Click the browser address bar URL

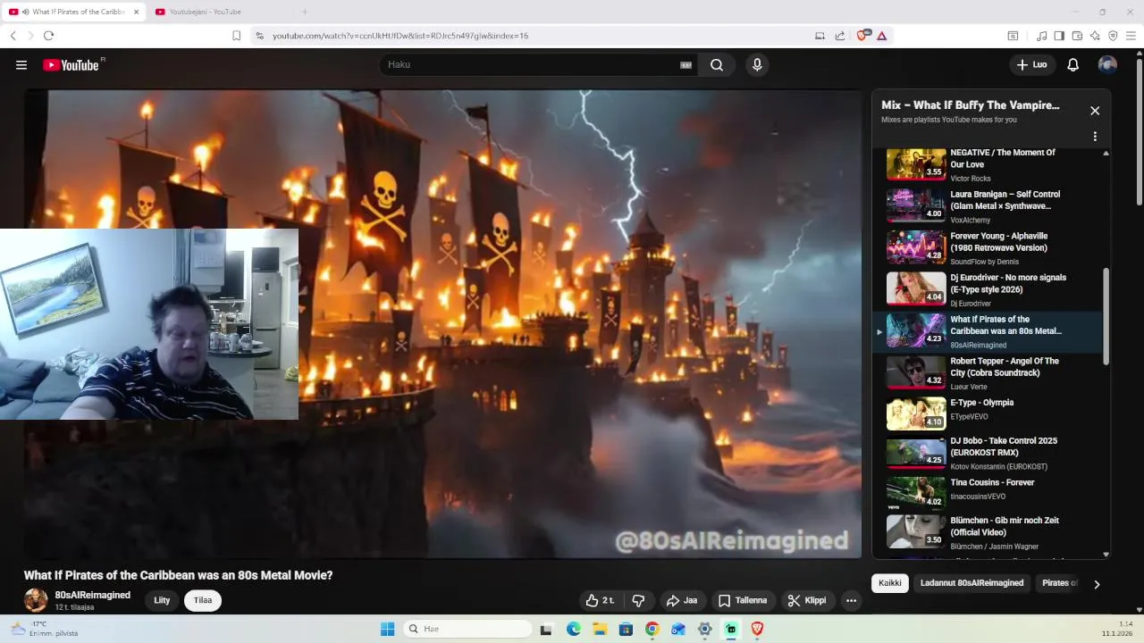[x=400, y=36]
